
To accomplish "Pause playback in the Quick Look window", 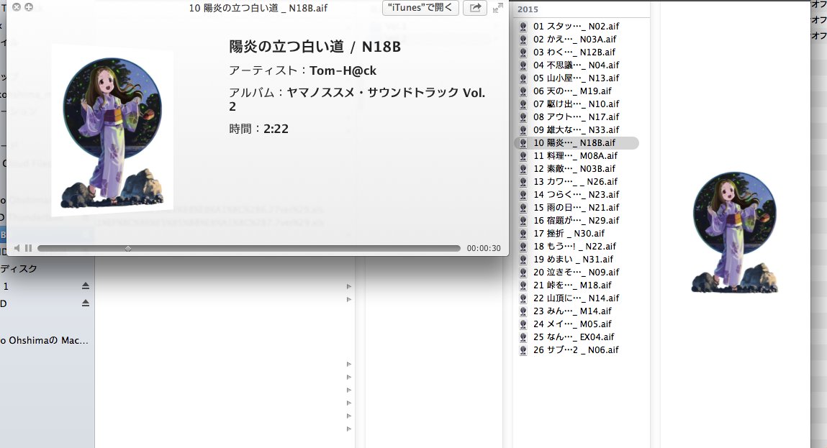I will 29,248.
